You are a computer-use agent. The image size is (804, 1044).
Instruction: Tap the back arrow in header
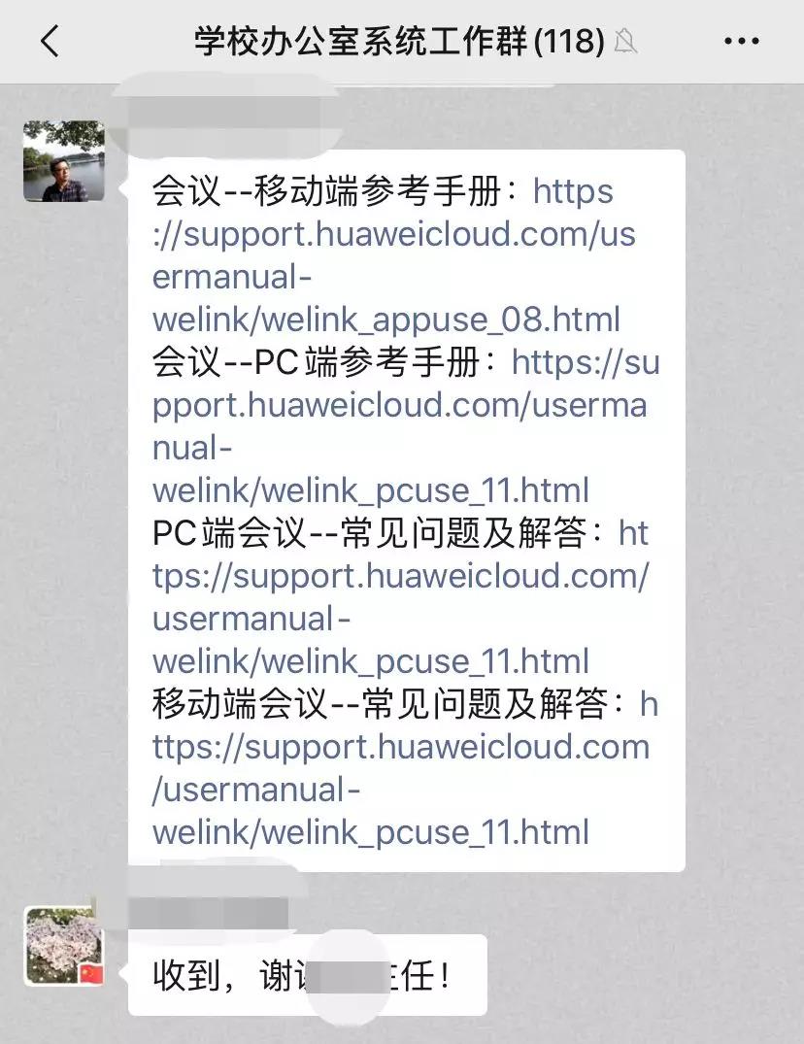click(x=50, y=42)
